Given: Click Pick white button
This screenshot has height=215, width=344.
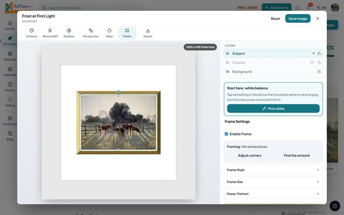Looking at the screenshot, I should [273, 109].
